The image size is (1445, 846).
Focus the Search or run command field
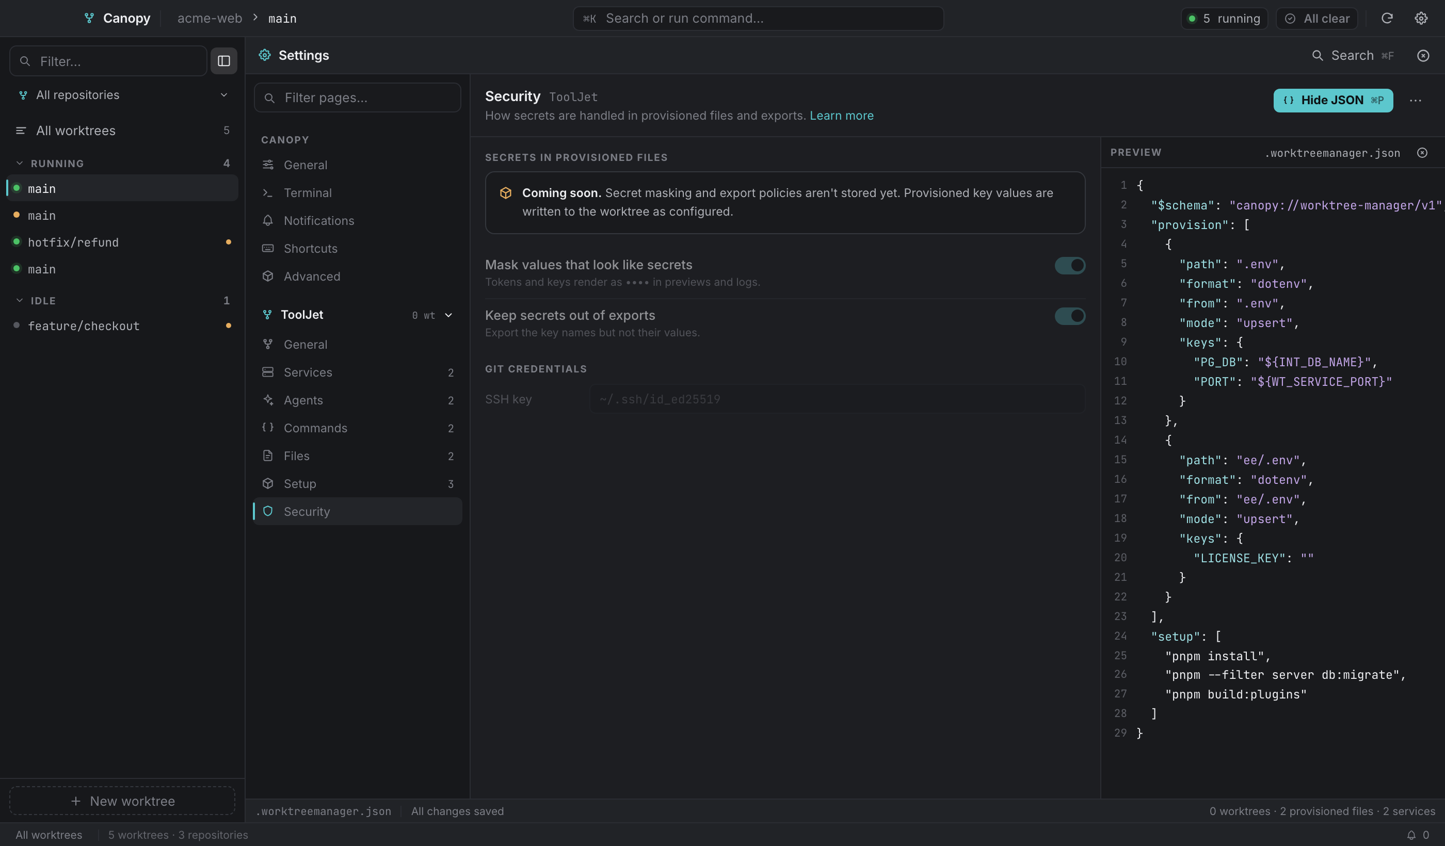[x=758, y=19]
